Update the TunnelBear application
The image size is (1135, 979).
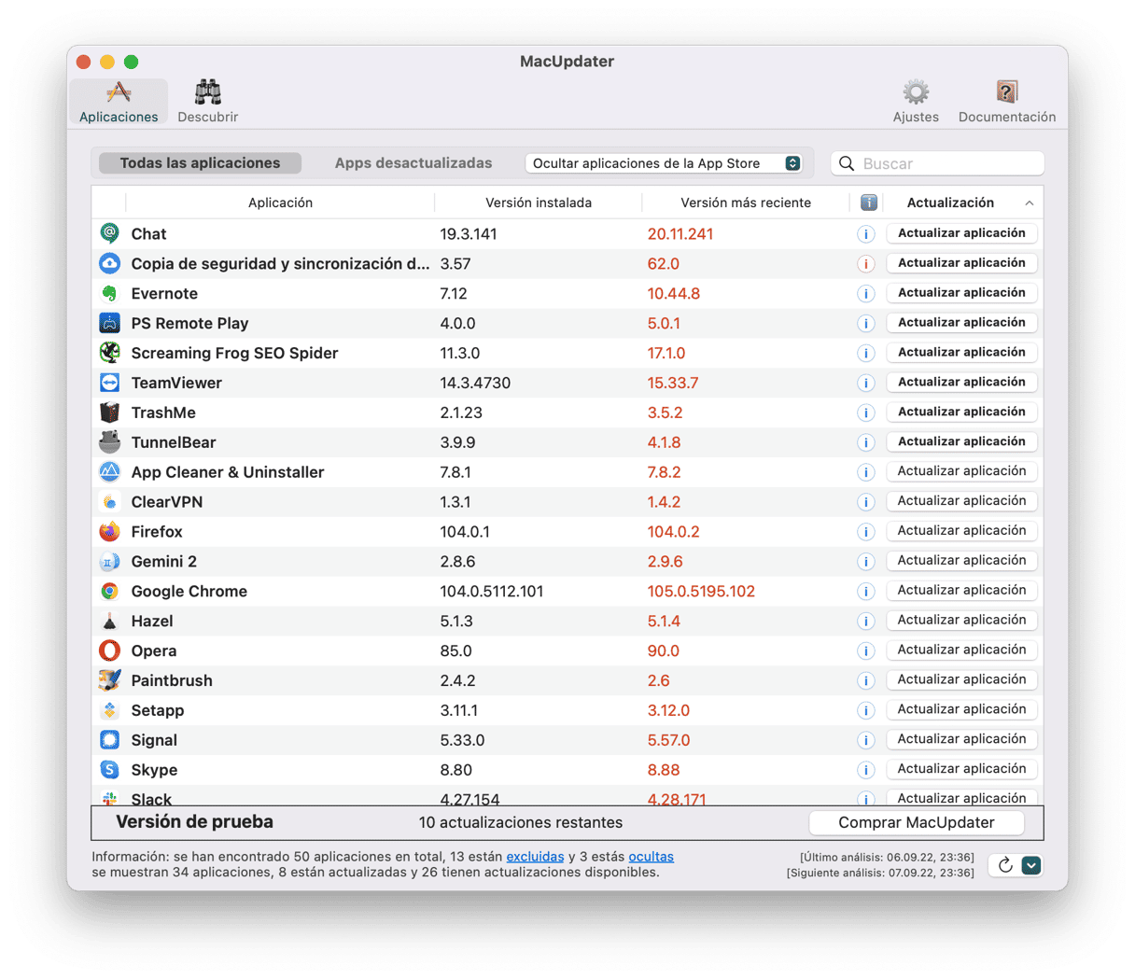click(x=961, y=441)
